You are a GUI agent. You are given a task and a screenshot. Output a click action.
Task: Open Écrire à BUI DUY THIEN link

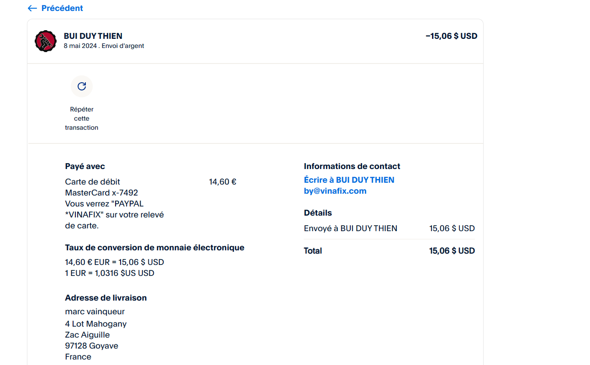pyautogui.click(x=349, y=180)
